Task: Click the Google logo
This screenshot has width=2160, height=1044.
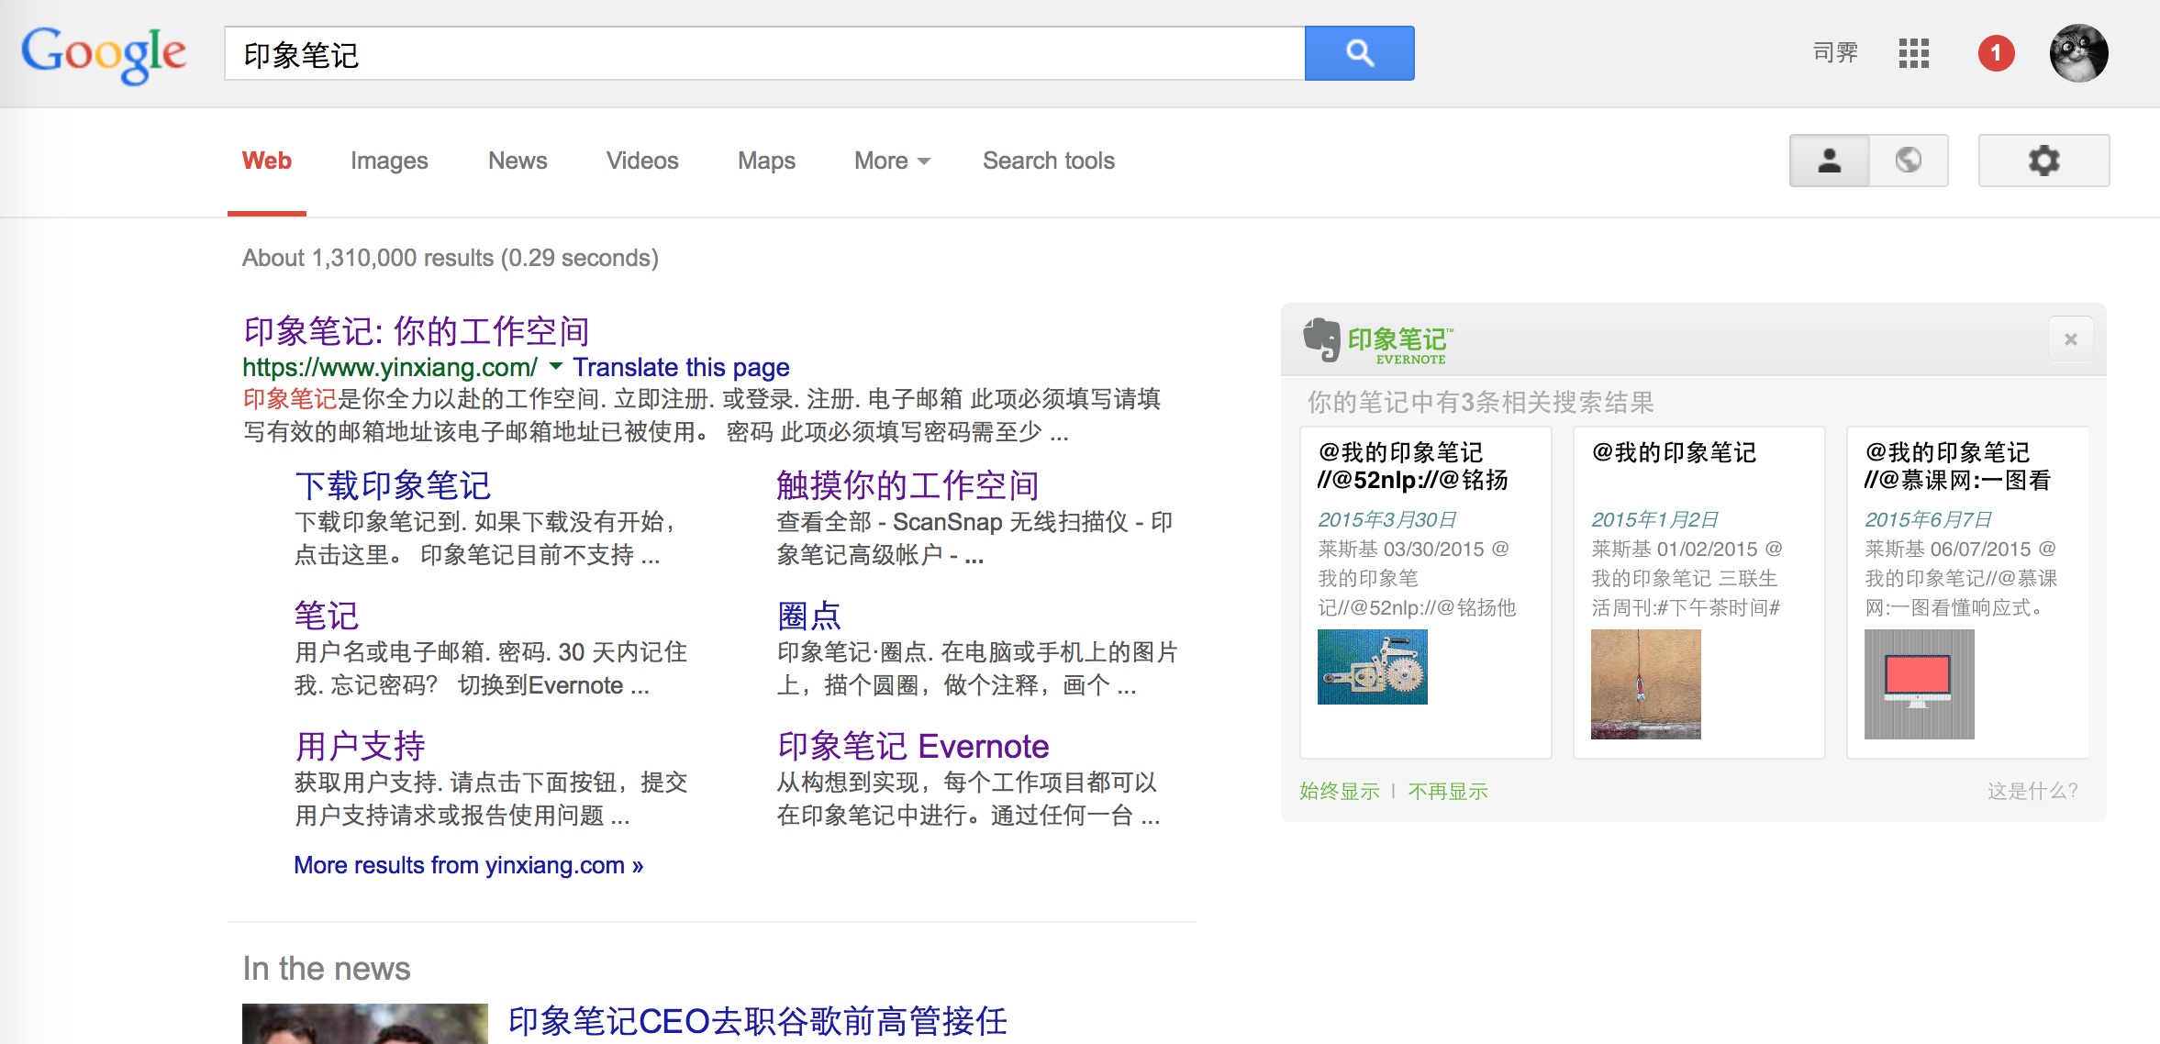Action: click(x=104, y=53)
